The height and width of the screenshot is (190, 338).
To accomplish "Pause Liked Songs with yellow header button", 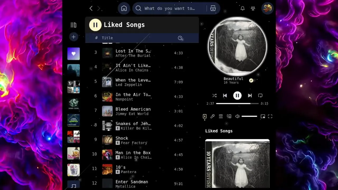I will point(95,25).
